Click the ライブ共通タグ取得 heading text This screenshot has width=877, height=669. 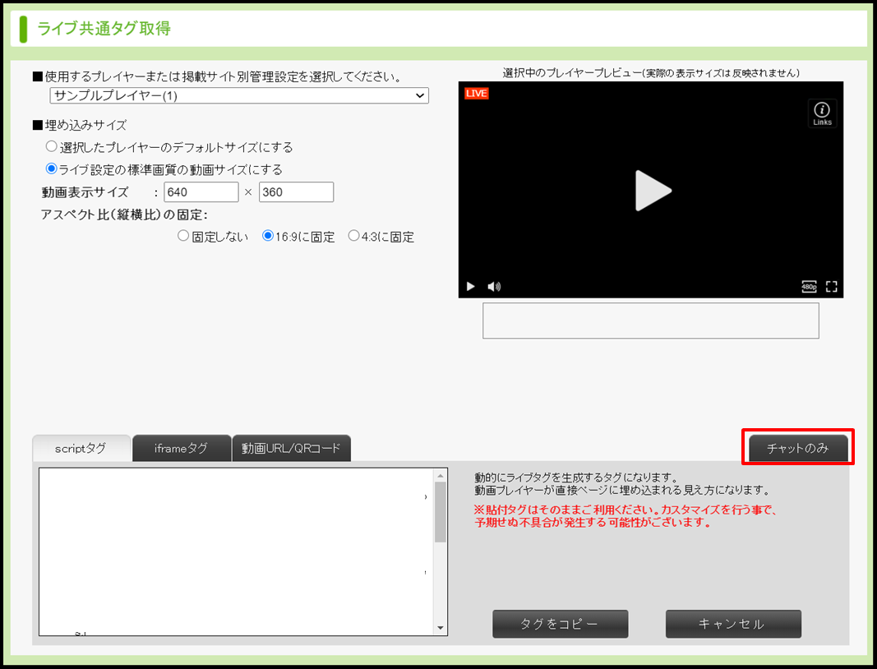pos(104,29)
